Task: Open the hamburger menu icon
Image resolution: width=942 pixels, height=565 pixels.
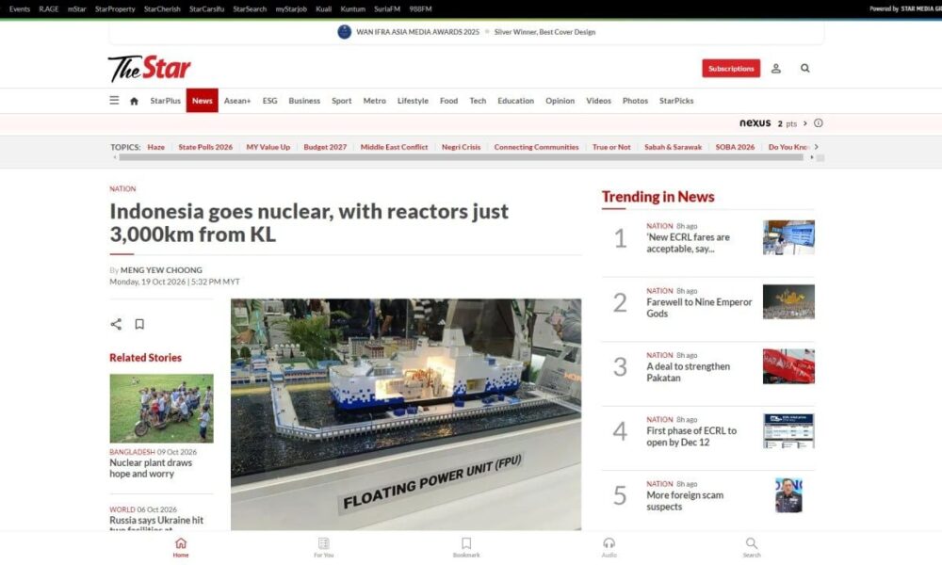Action: 114,100
